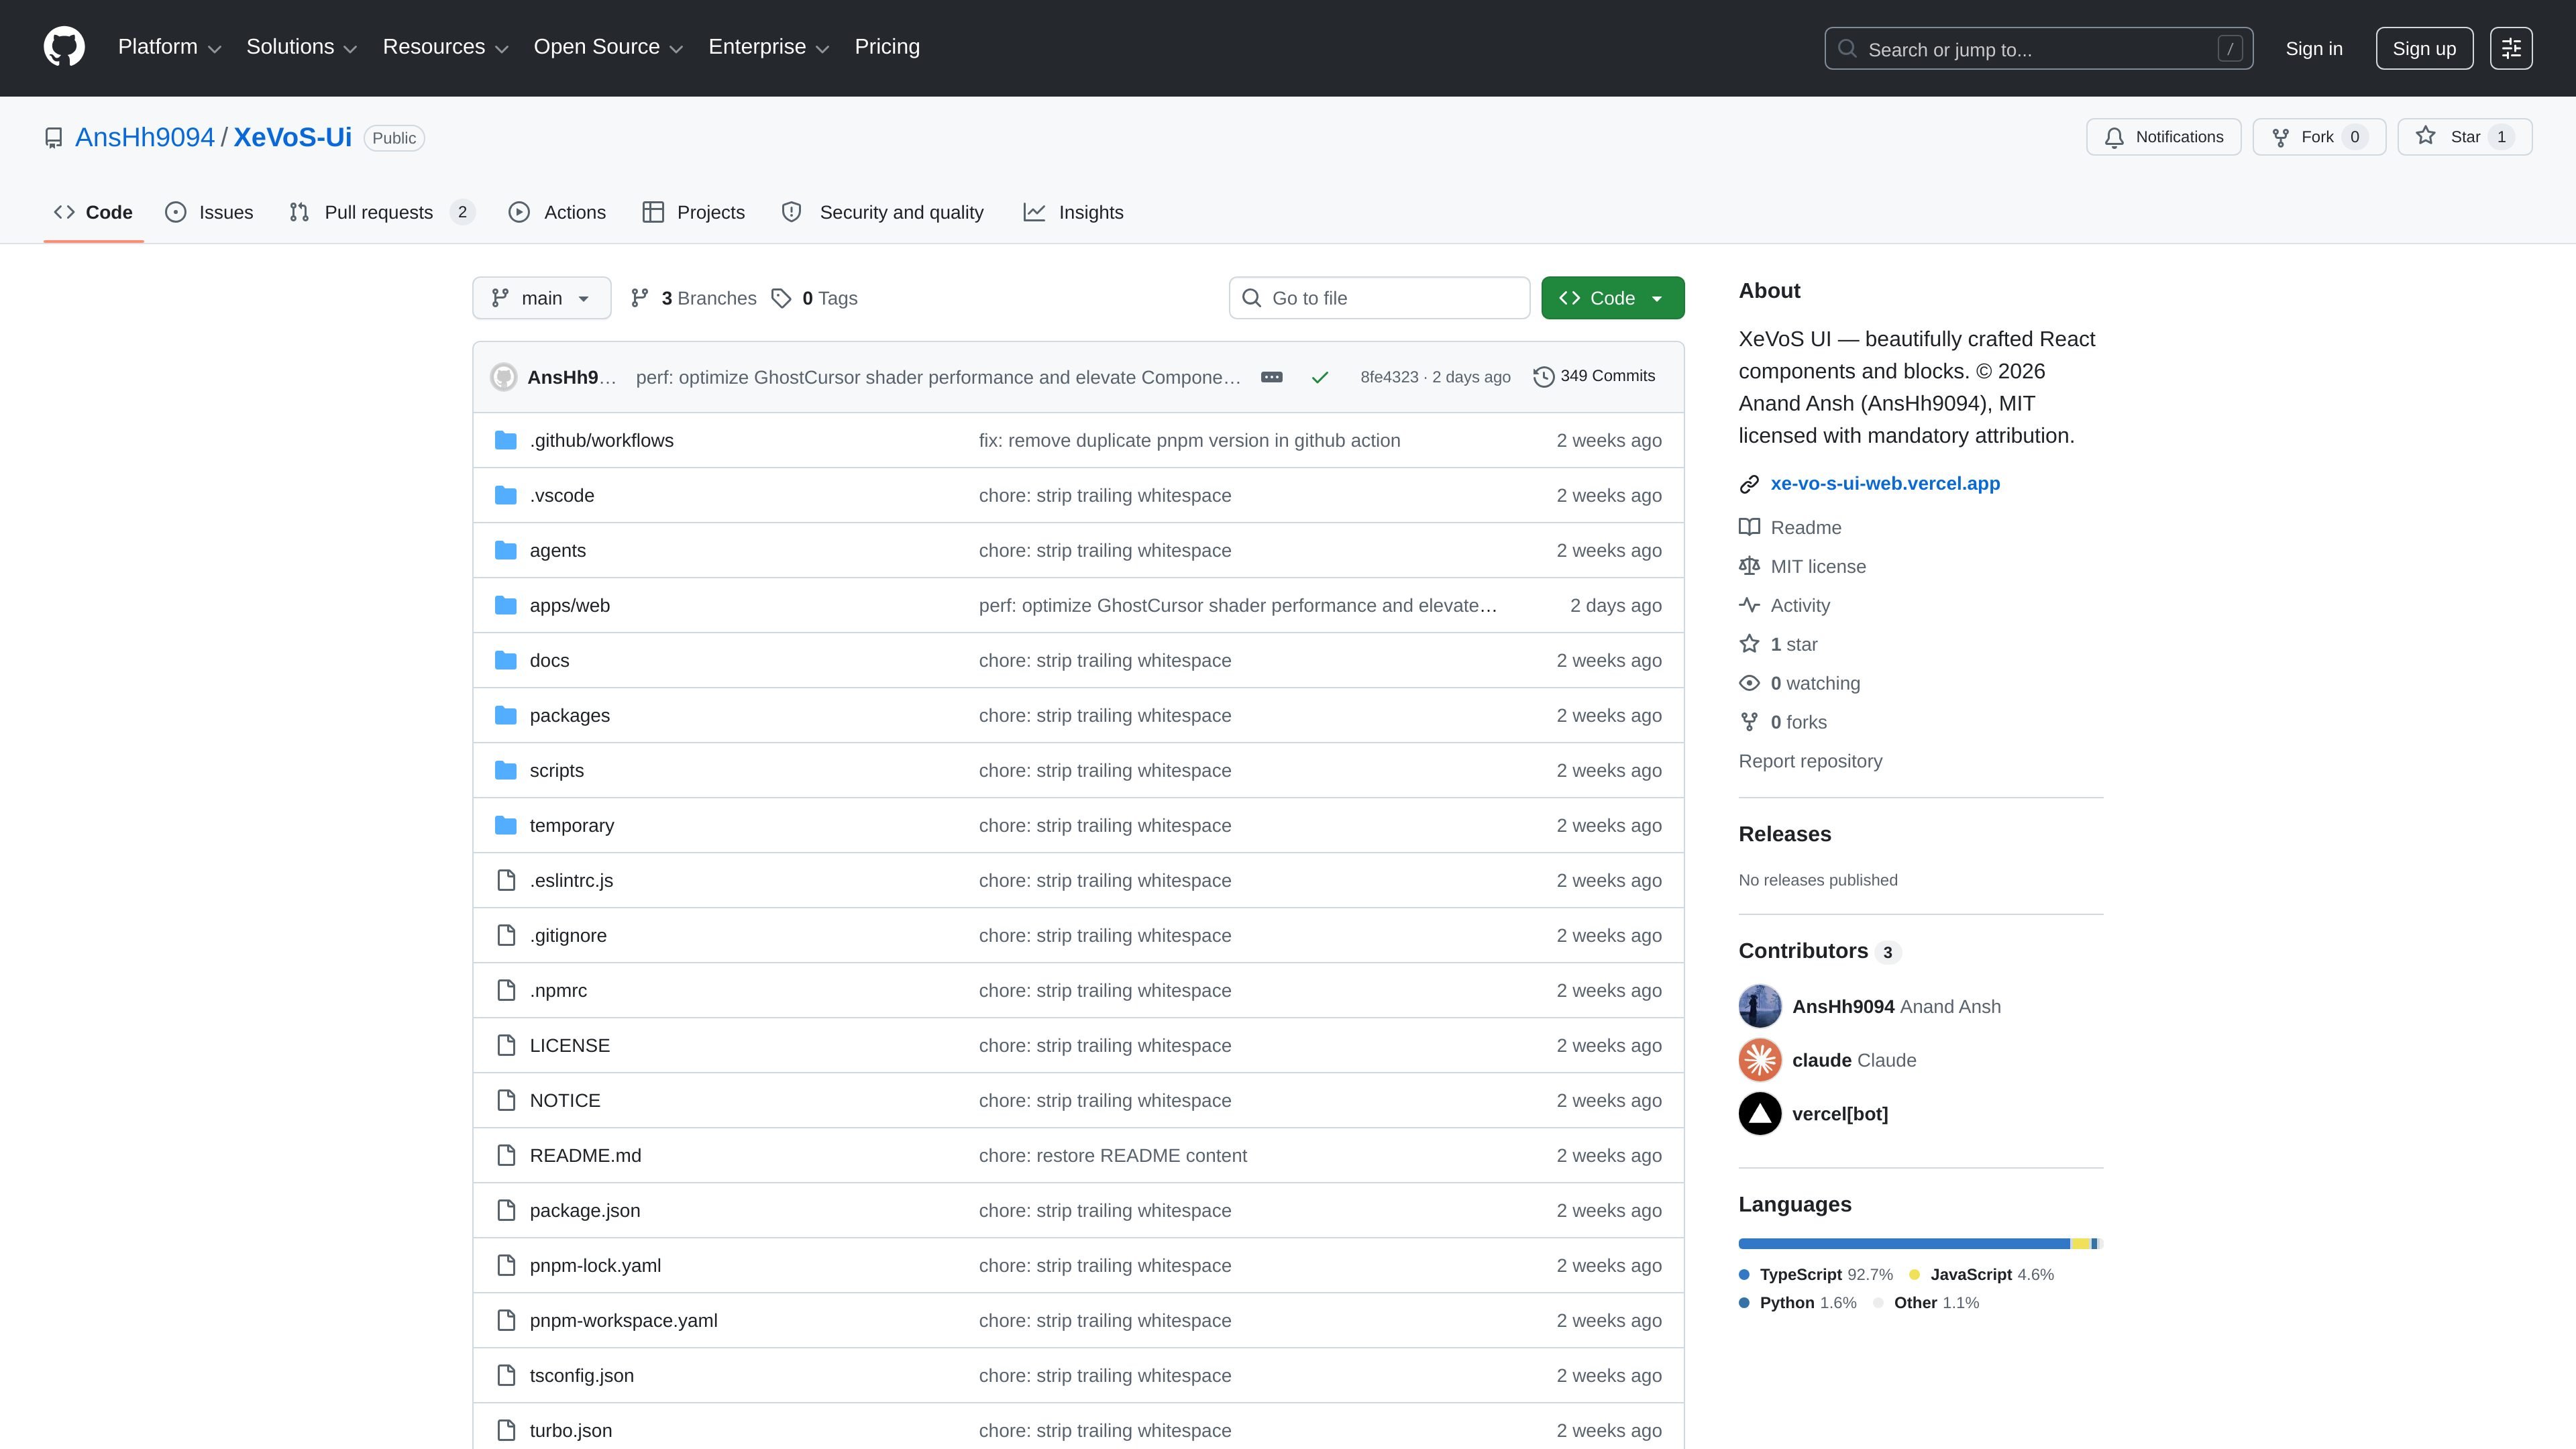This screenshot has height=1449, width=2576.
Task: Click the MIT license scale icon
Action: [x=1749, y=566]
